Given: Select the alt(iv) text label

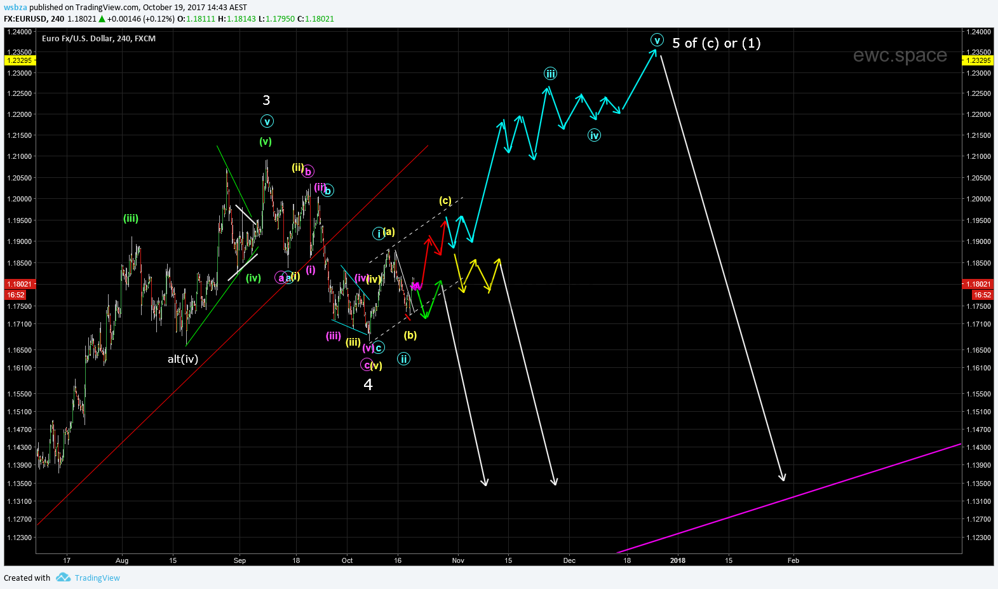Looking at the screenshot, I should 182,359.
